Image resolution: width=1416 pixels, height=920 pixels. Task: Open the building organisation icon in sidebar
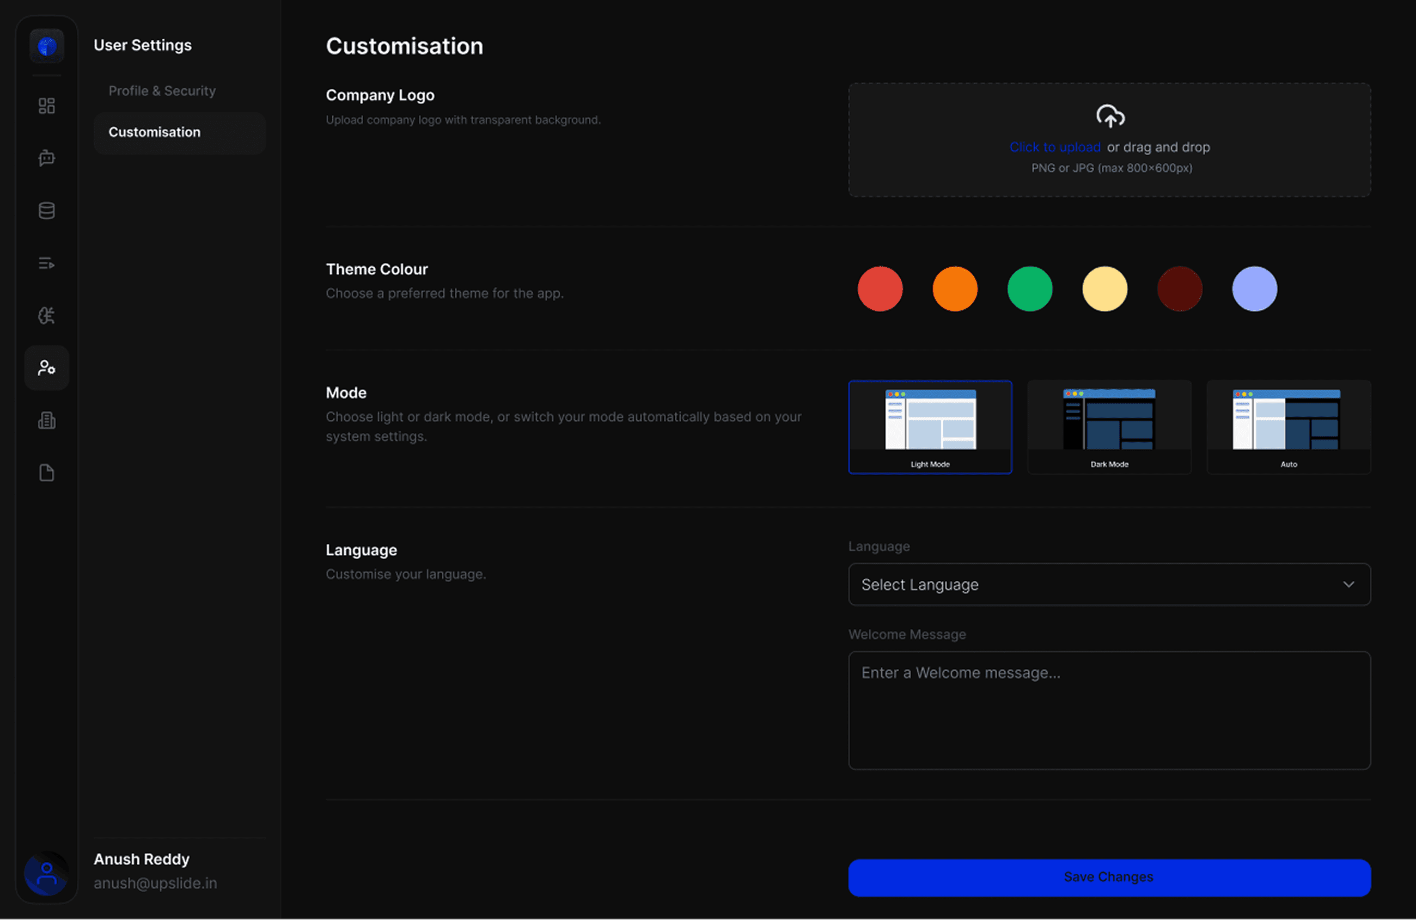[x=46, y=420]
